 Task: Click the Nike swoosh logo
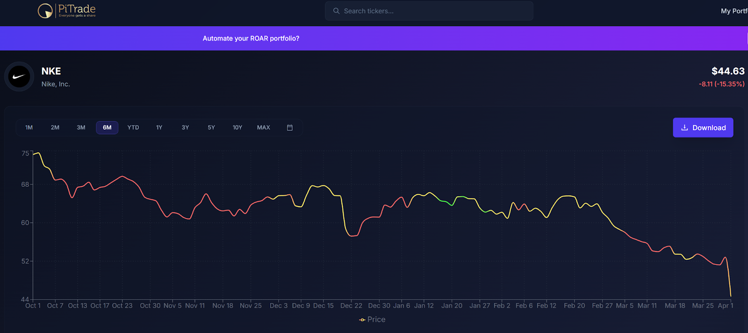(x=19, y=77)
